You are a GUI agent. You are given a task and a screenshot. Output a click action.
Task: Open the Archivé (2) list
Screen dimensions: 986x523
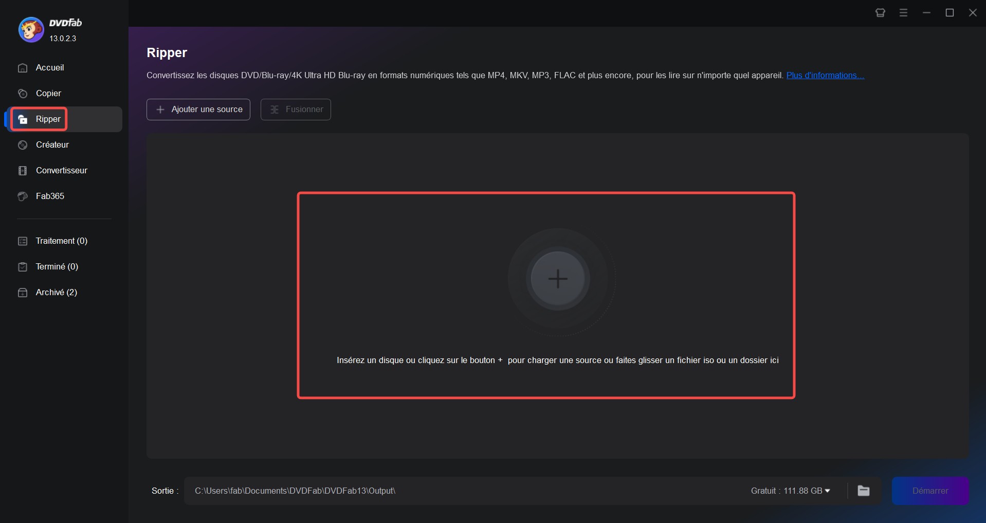pos(56,292)
